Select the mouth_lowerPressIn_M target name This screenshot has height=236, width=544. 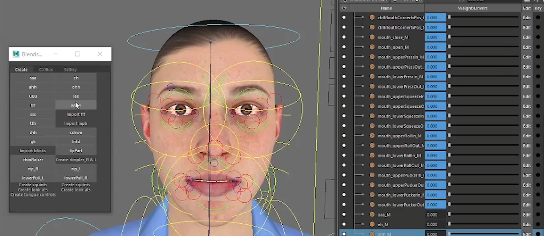pos(400,77)
